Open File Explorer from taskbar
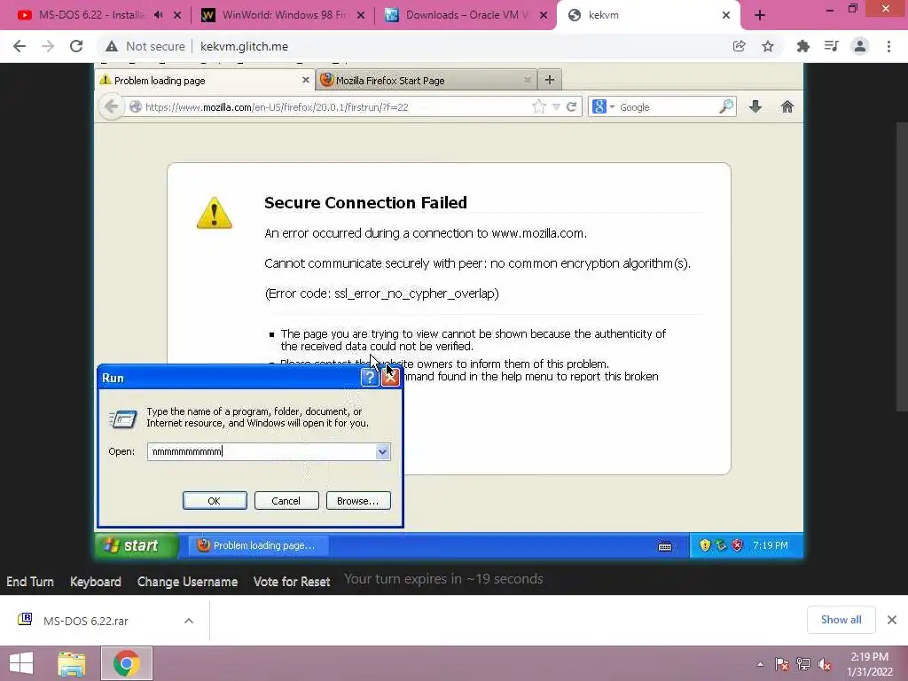Image resolution: width=908 pixels, height=681 pixels. tap(72, 663)
